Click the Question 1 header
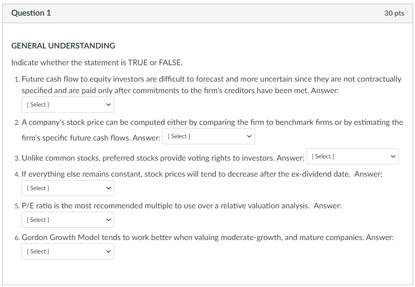This screenshot has width=415, height=287. click(x=31, y=13)
